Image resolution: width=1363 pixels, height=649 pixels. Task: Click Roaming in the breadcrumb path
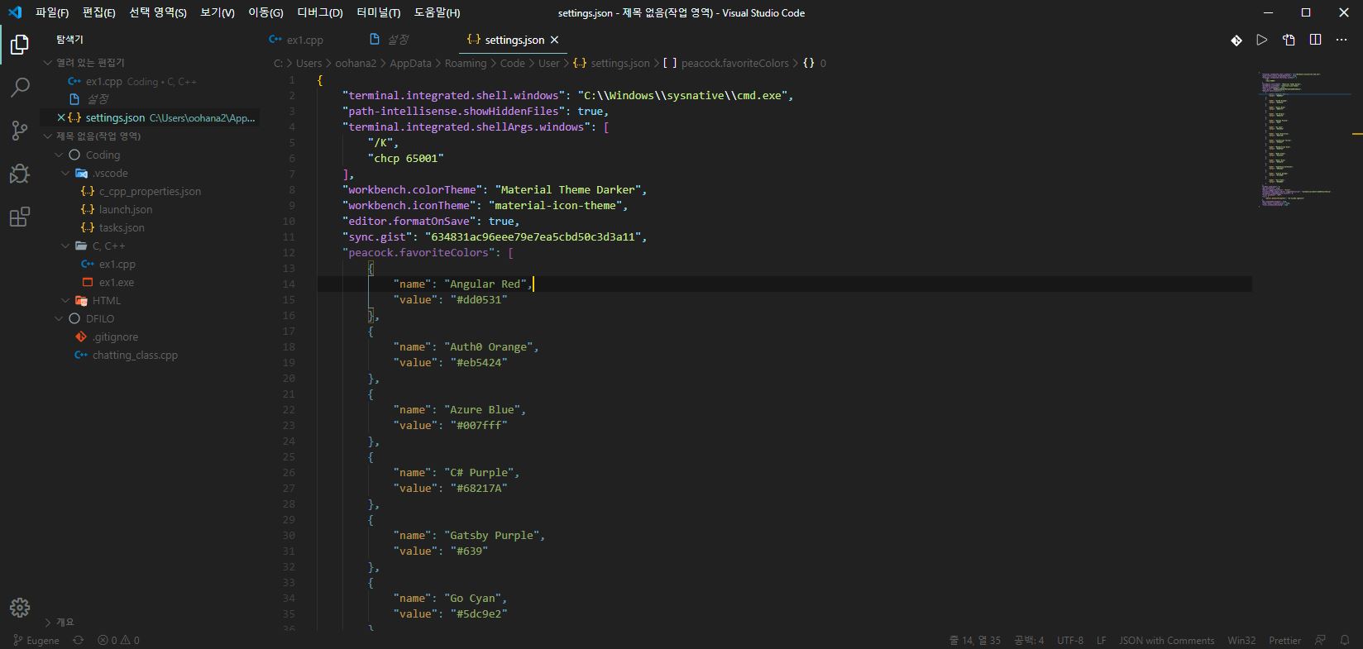click(466, 63)
